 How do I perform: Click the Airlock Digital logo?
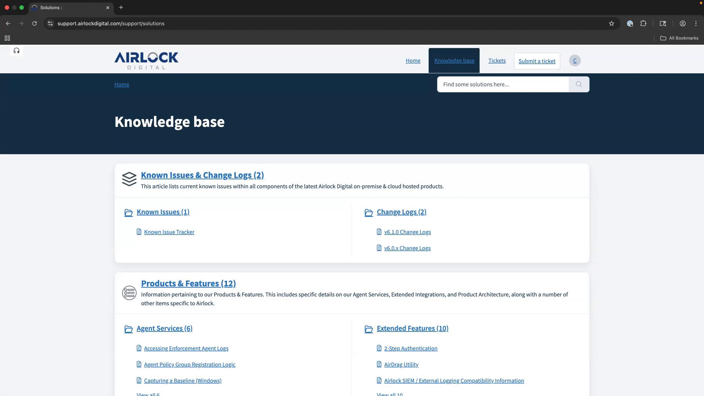click(x=146, y=60)
